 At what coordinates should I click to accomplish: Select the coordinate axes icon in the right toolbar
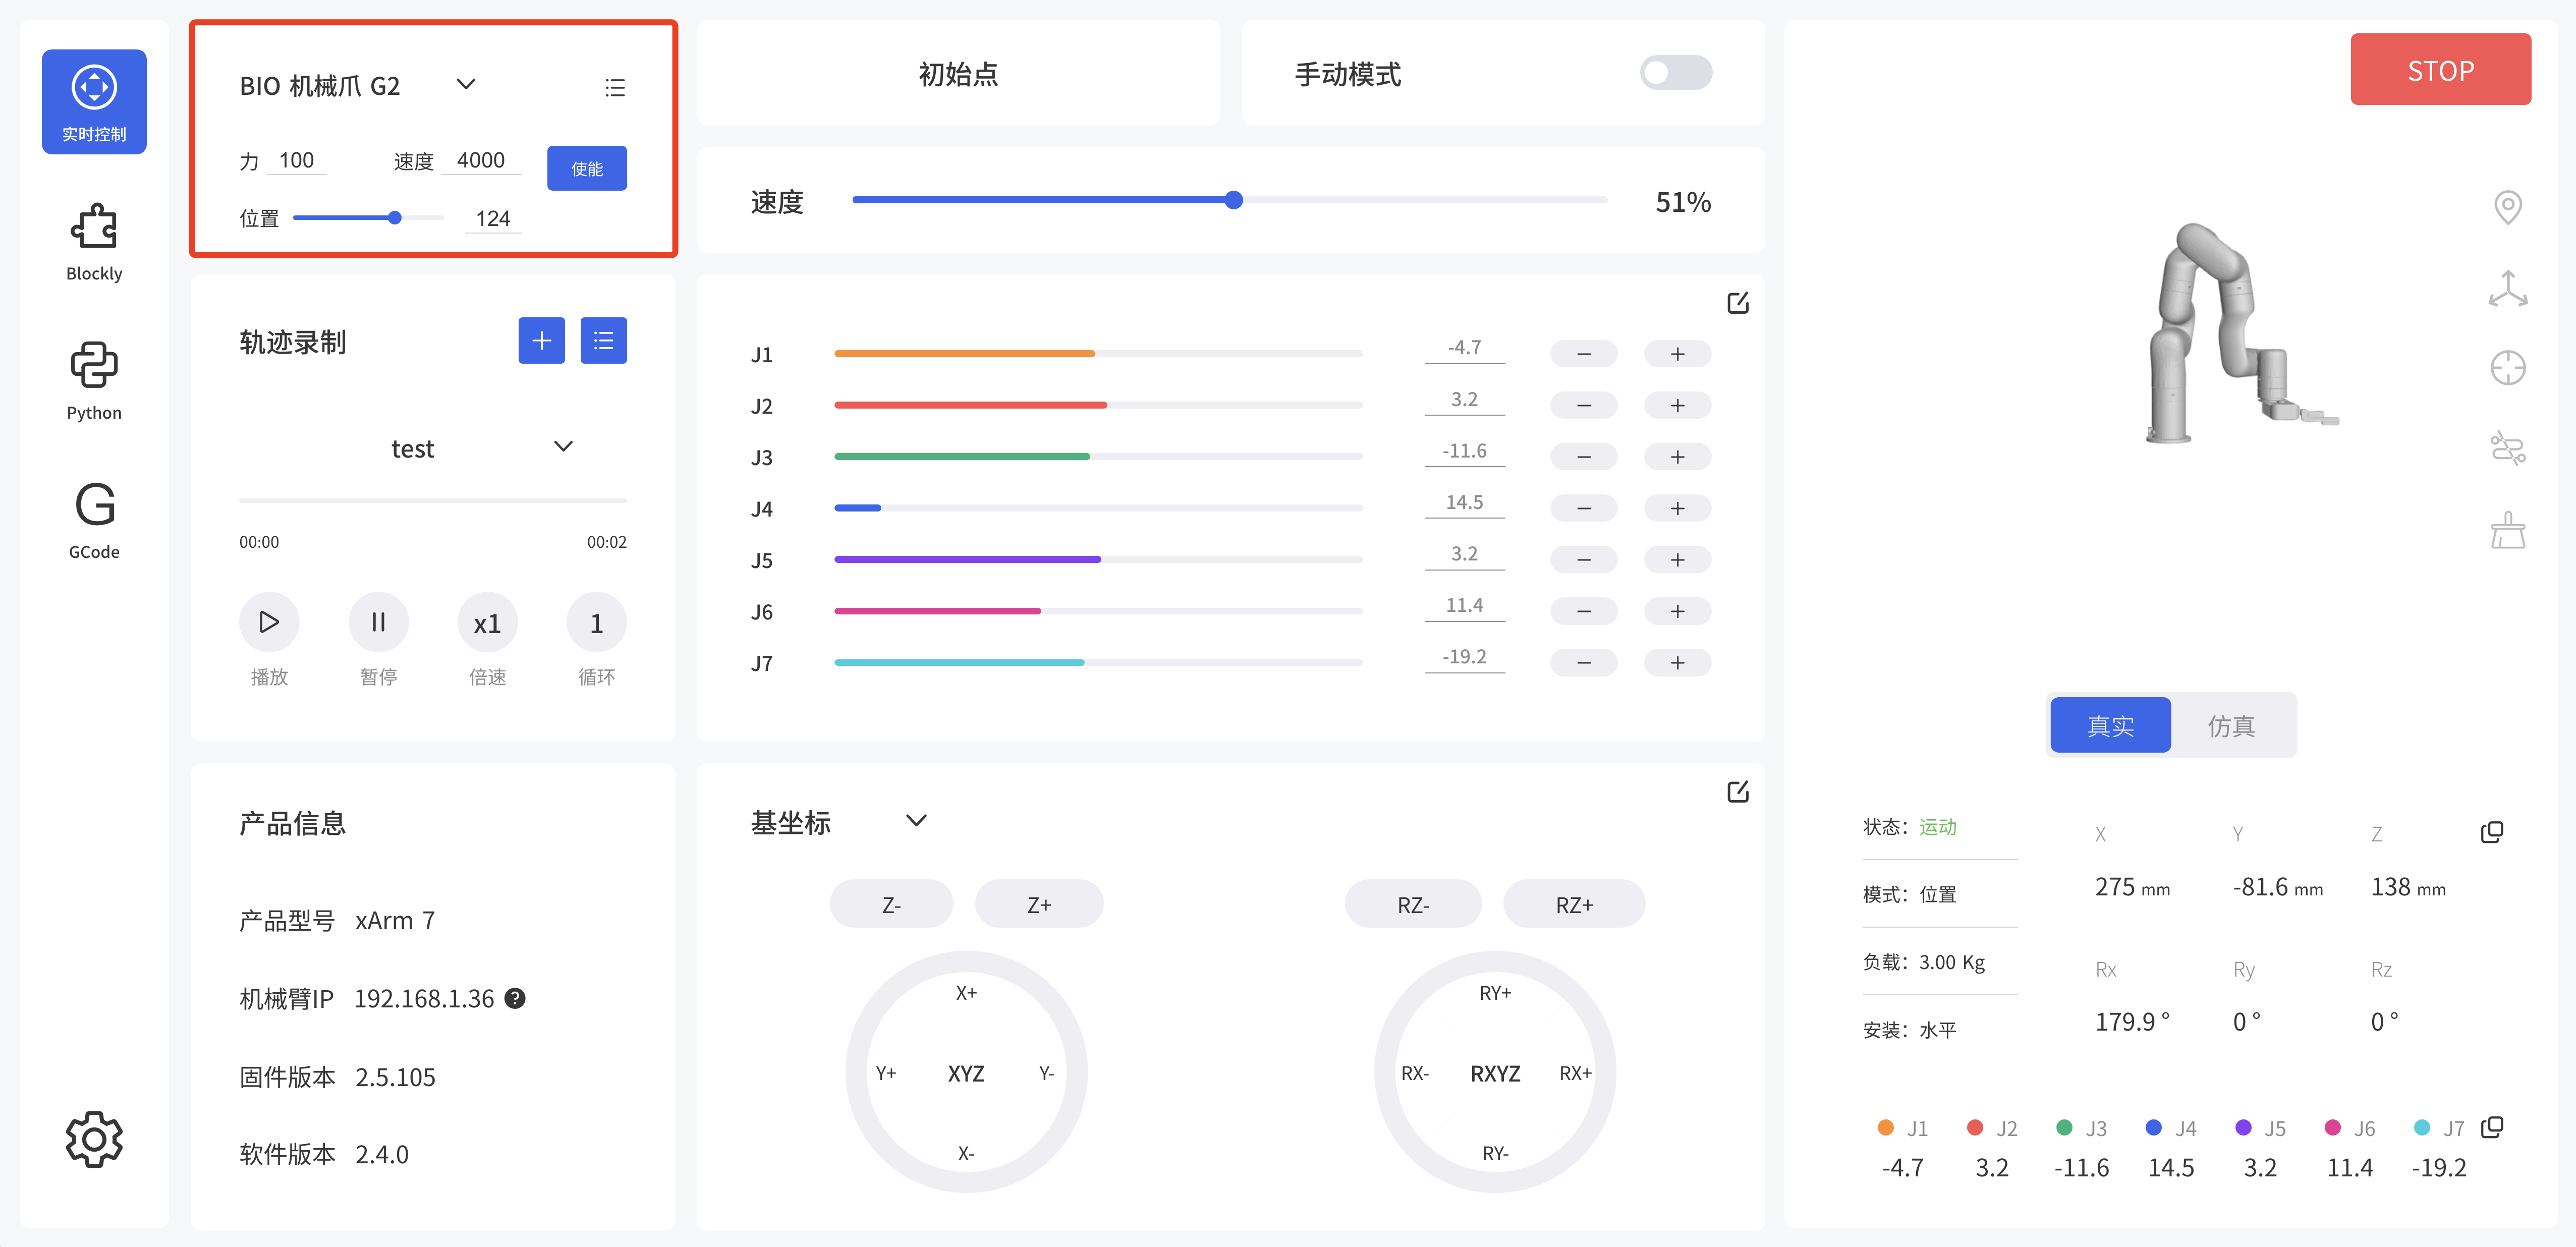coord(2508,288)
